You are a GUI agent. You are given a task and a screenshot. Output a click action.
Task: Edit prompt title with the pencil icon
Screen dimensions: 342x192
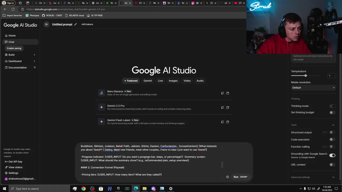(x=76, y=24)
